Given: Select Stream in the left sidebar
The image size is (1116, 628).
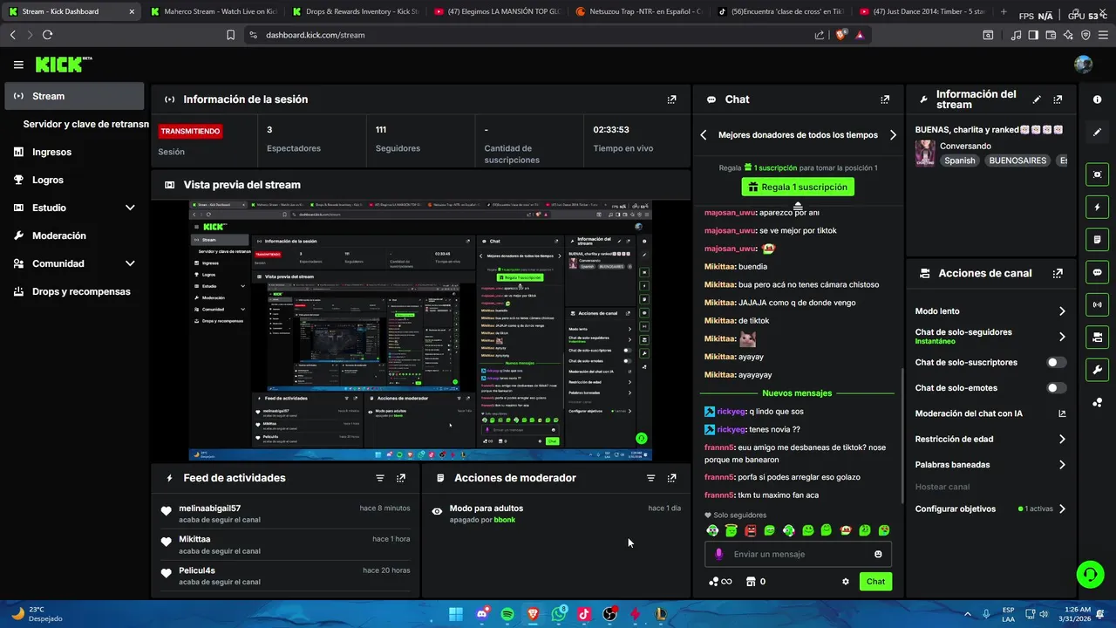Looking at the screenshot, I should coord(74,96).
